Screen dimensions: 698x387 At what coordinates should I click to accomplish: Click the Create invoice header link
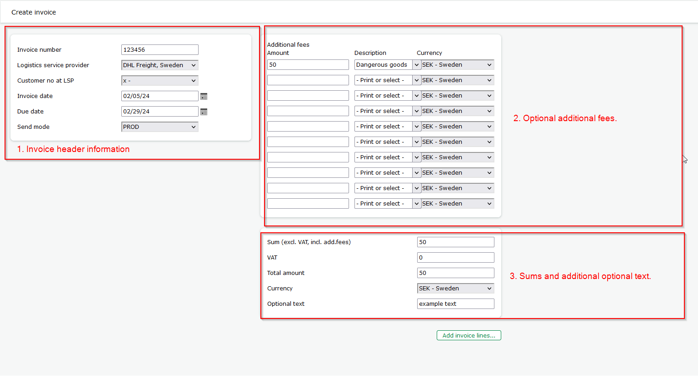point(34,12)
